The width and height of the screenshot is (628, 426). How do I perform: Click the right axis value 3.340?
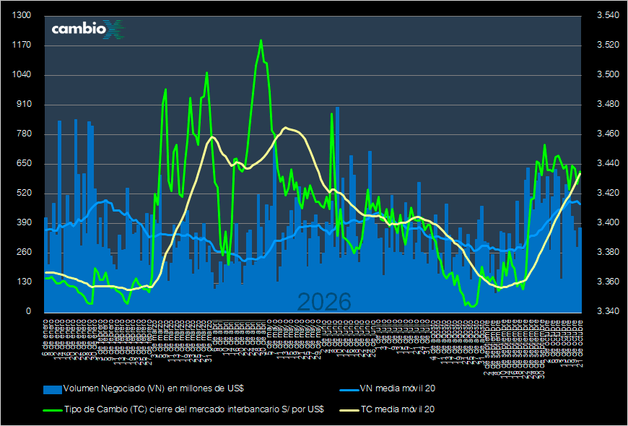608,312
